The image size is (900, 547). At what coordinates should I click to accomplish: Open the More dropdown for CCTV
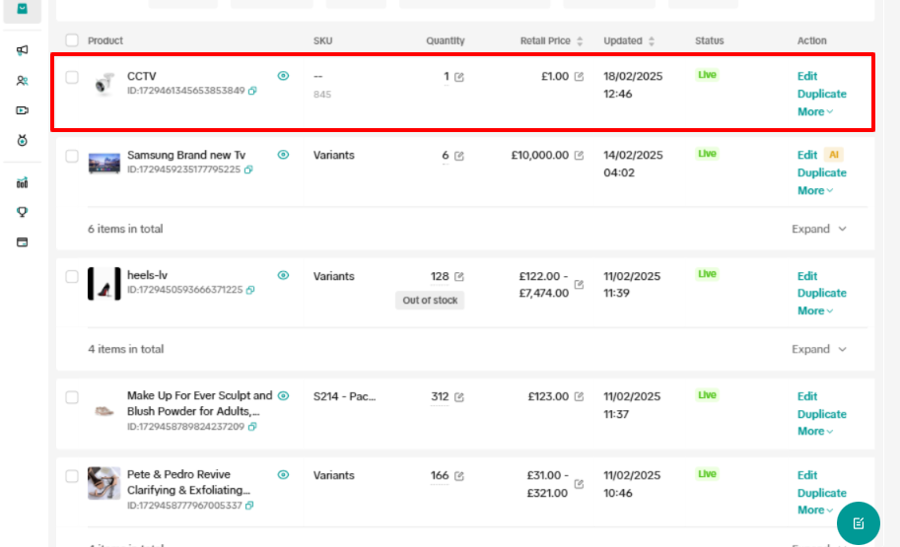(x=814, y=111)
